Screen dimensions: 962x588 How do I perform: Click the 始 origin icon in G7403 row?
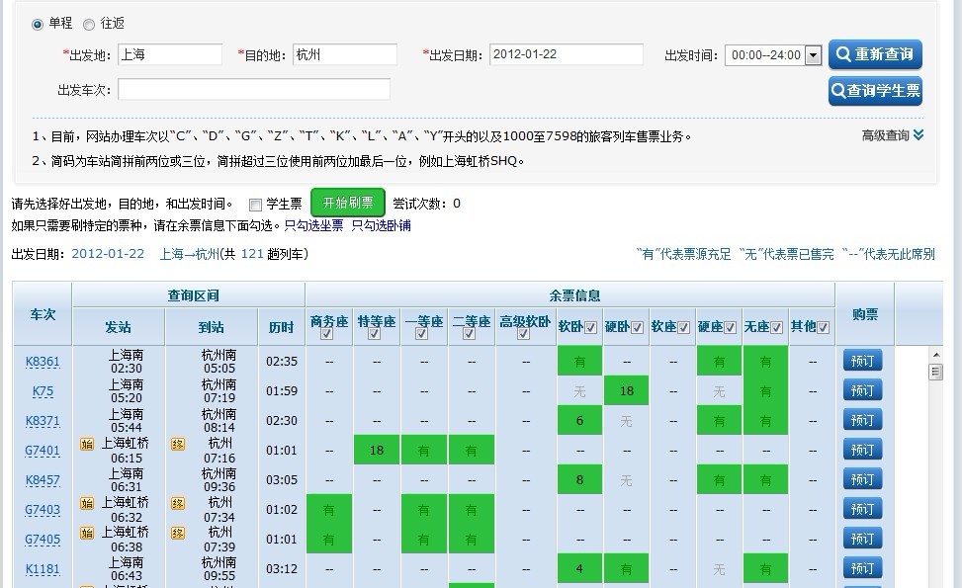pos(87,503)
